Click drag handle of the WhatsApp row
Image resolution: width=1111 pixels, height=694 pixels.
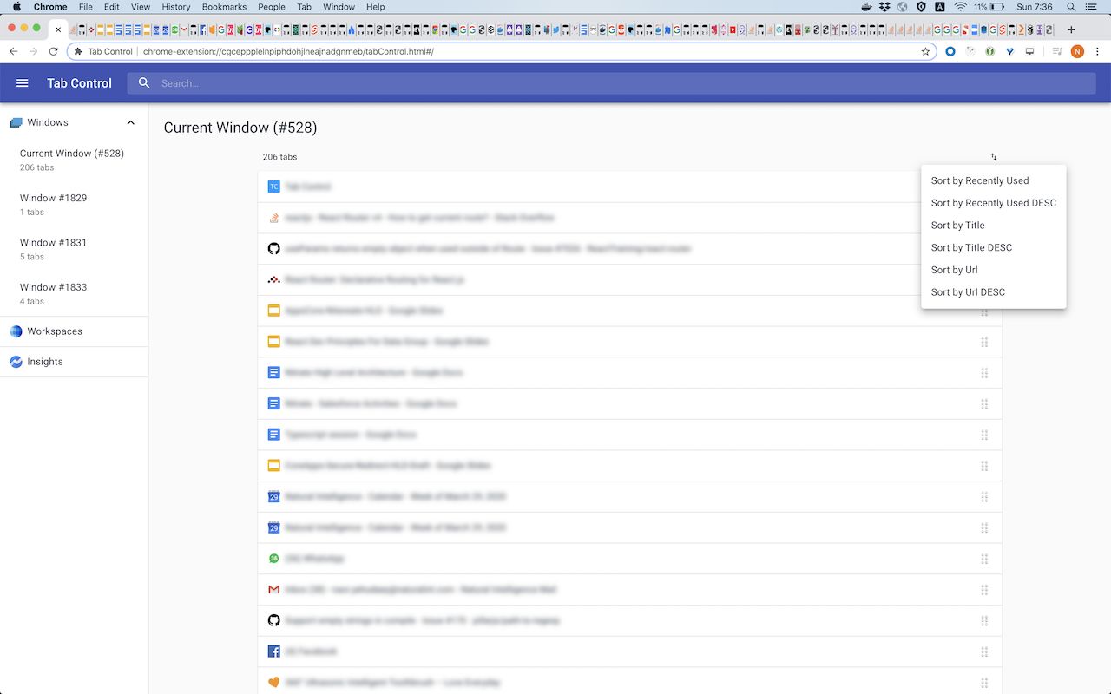coord(984,559)
